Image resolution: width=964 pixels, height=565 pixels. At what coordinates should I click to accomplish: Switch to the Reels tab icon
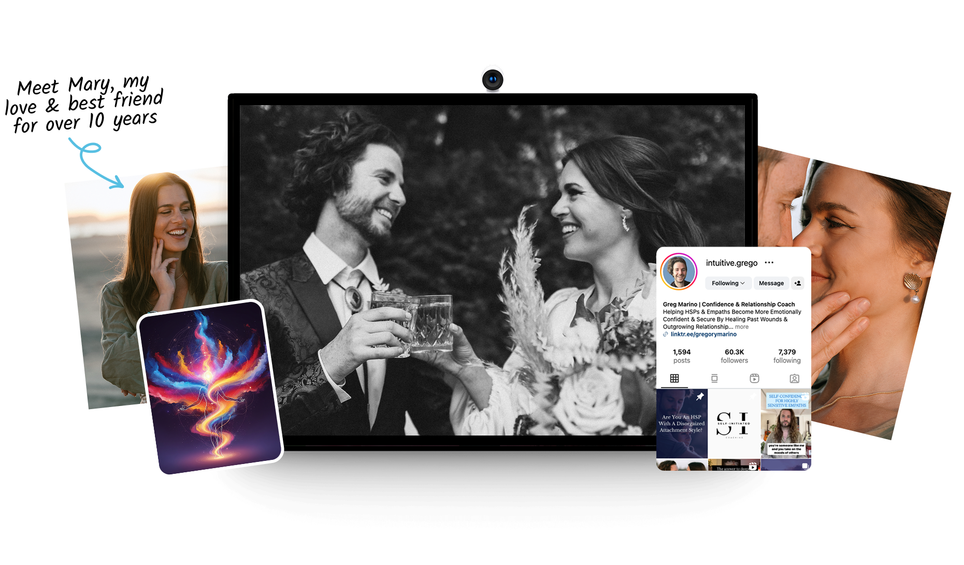point(754,379)
